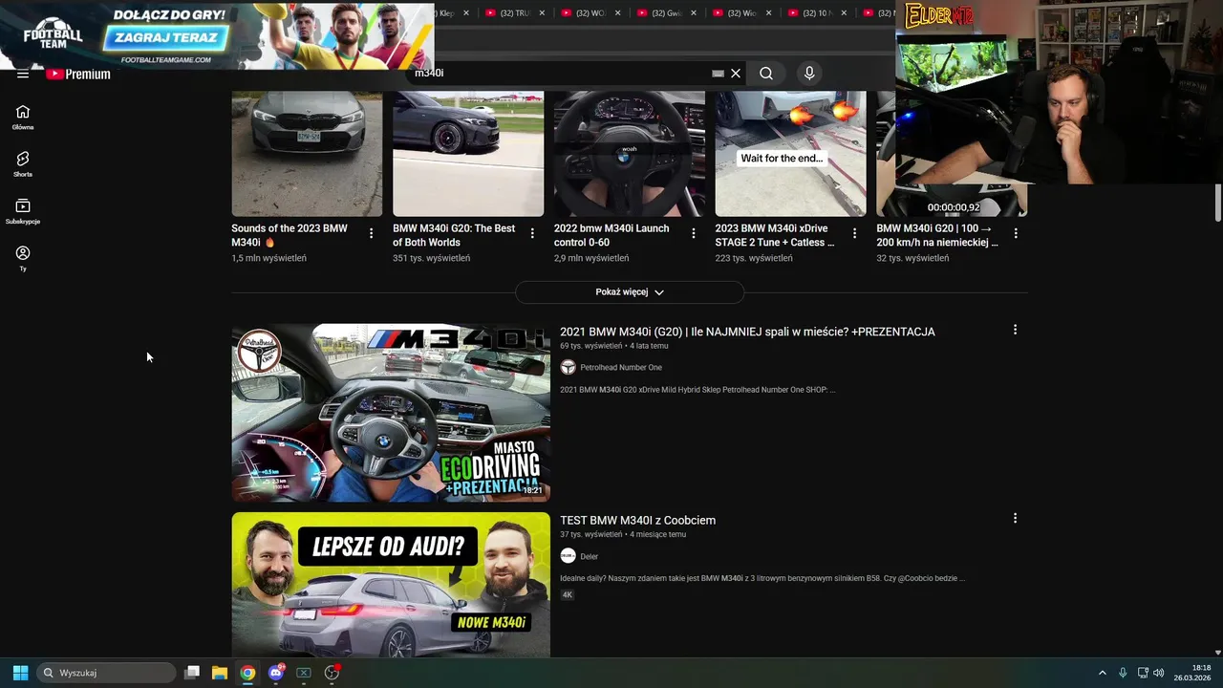The height and width of the screenshot is (688, 1223).
Task: Open options for BMW M340i G20 | 100 → 200 short
Action: pyautogui.click(x=1016, y=233)
